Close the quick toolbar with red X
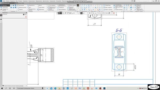160x90 pixels. click(114, 13)
